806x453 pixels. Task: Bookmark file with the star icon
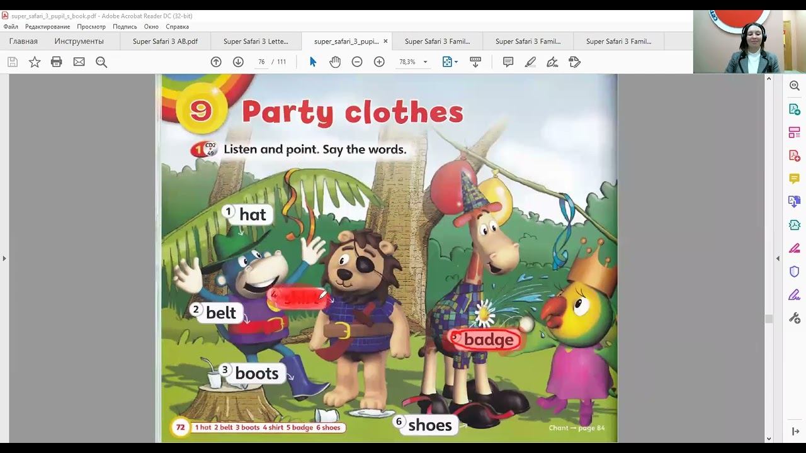click(x=35, y=62)
